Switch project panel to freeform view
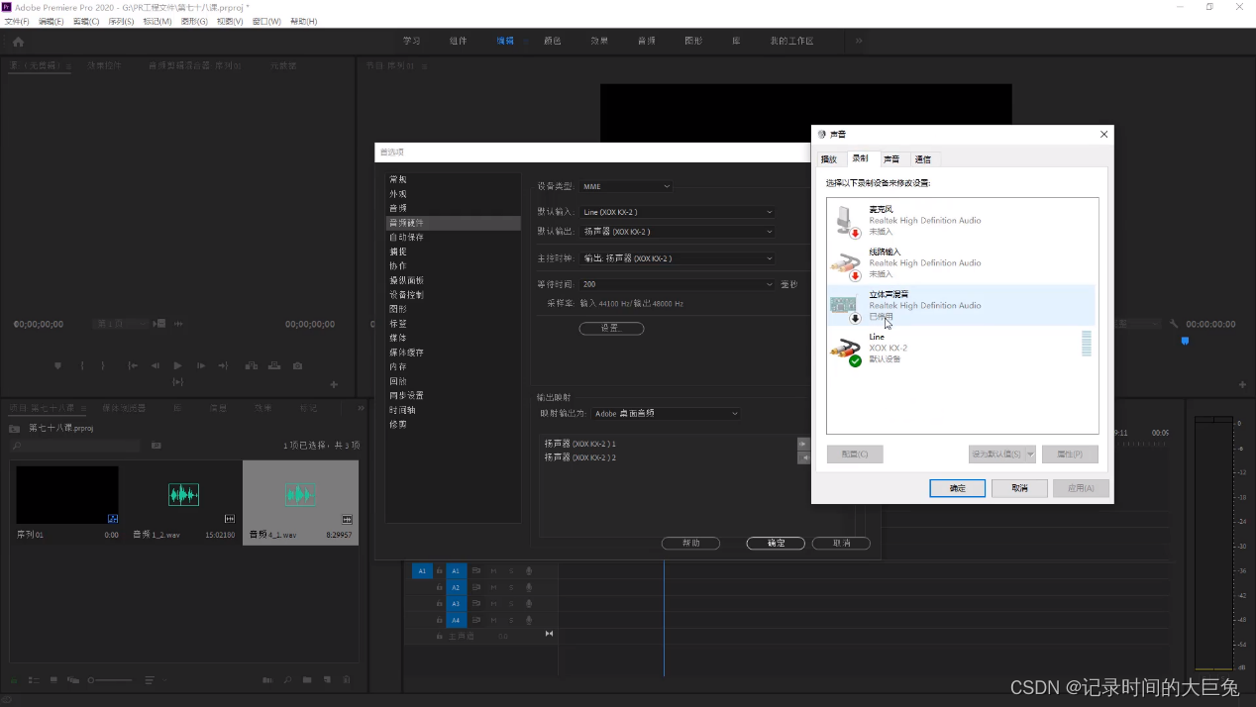The image size is (1256, 707). click(73, 680)
